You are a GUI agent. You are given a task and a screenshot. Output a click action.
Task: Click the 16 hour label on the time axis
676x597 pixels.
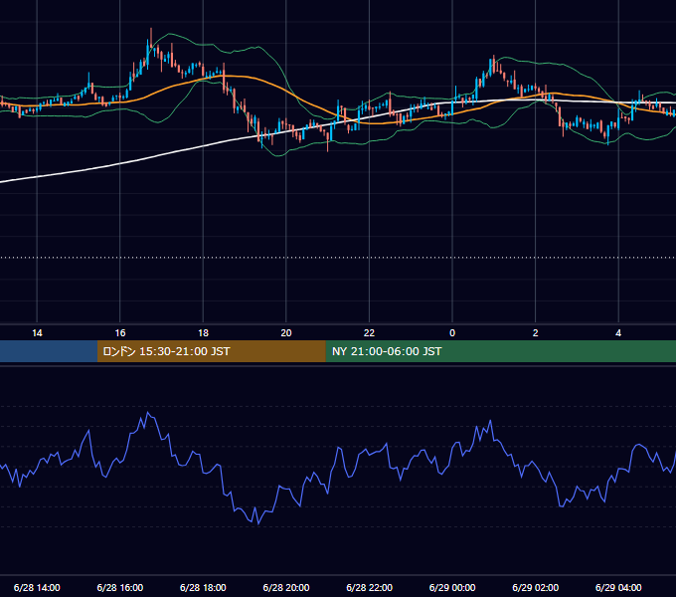coord(120,333)
